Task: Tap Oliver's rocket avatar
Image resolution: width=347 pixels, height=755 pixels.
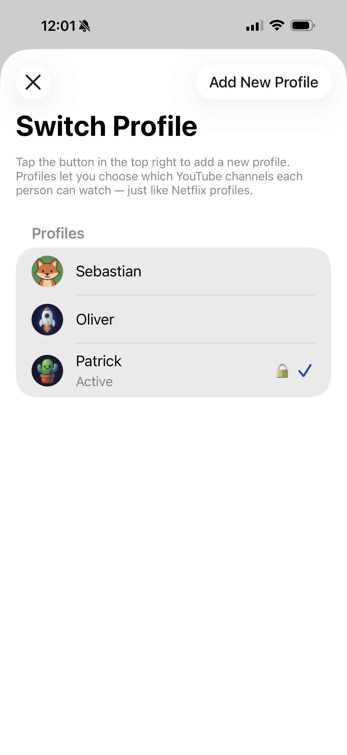Action: (x=47, y=320)
